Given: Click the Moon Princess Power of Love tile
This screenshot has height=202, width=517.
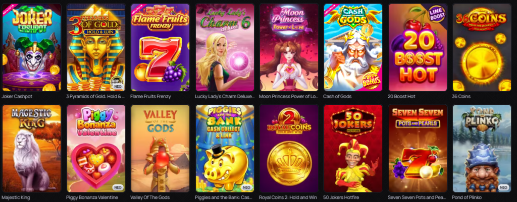Looking at the screenshot, I should click(x=289, y=47).
